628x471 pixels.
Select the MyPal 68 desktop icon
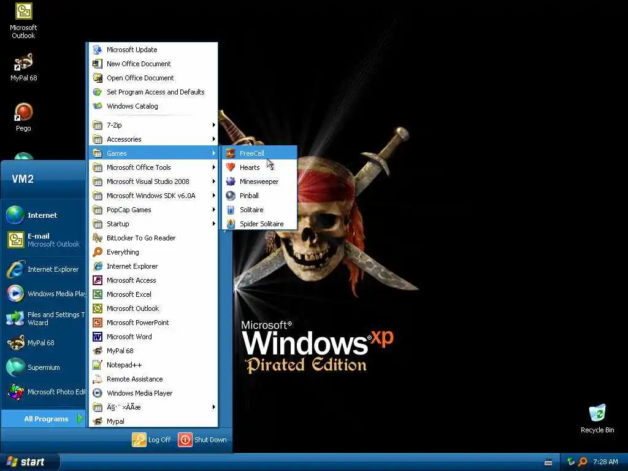[23, 67]
